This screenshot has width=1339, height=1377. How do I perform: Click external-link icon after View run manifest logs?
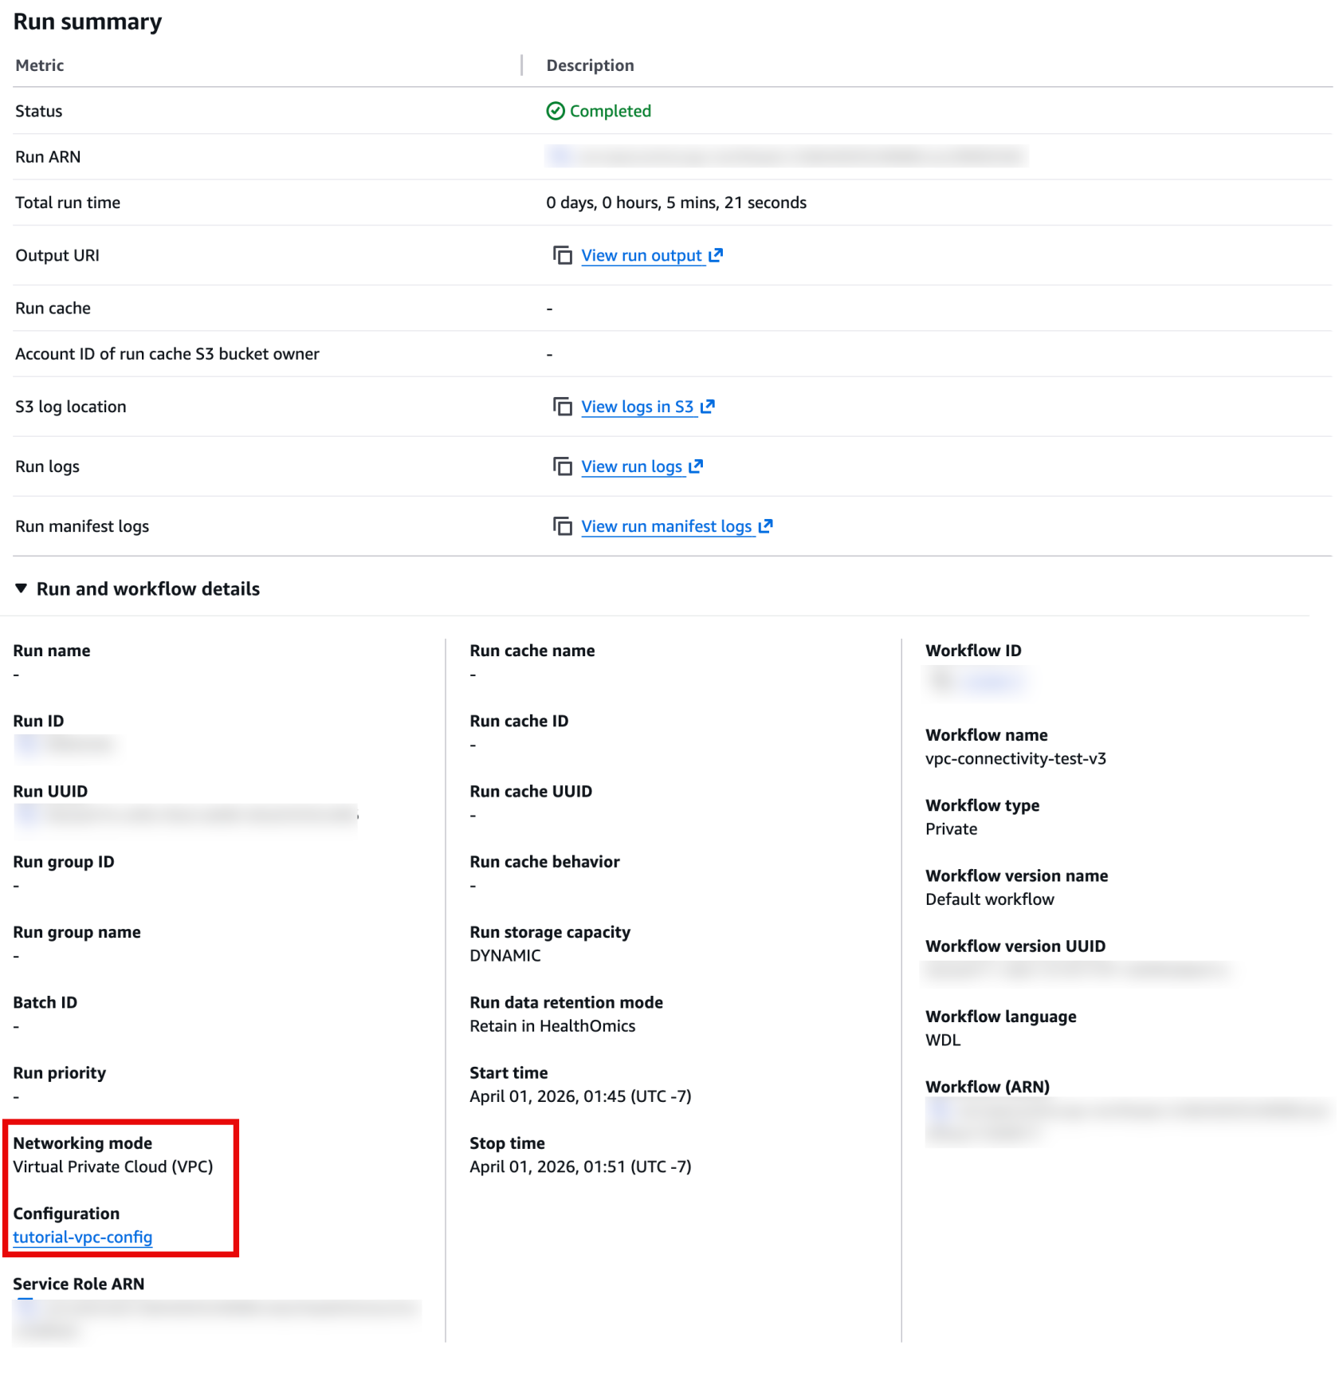point(766,526)
